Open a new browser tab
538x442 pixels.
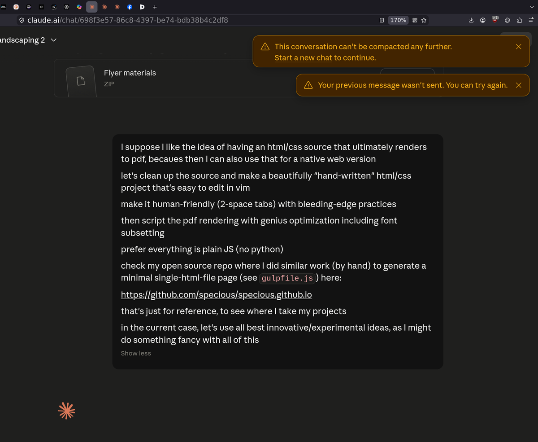point(155,7)
